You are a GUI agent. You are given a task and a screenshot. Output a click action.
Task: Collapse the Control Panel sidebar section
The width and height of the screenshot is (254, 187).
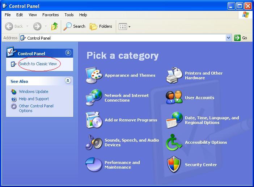[x=68, y=53]
